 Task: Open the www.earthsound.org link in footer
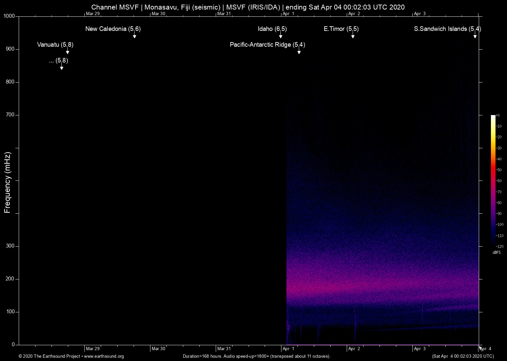[104, 356]
